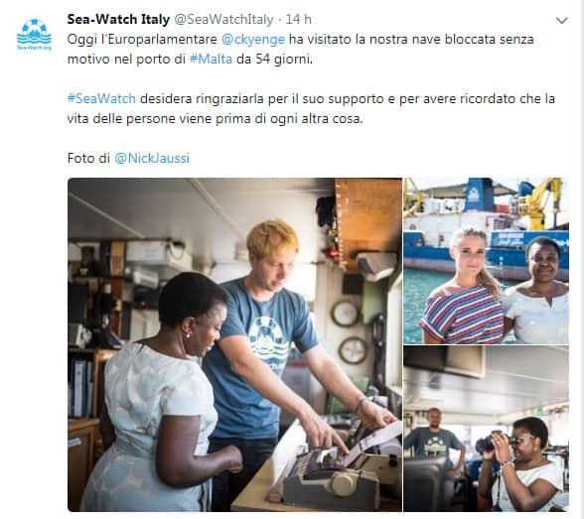
Task: Click the paragraph thanking her for support
Action: (x=311, y=108)
